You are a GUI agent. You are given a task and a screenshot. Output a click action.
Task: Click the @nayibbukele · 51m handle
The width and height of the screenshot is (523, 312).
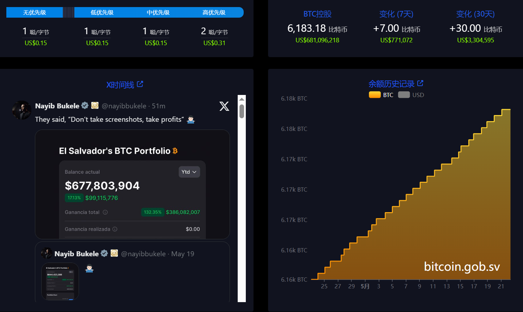133,106
